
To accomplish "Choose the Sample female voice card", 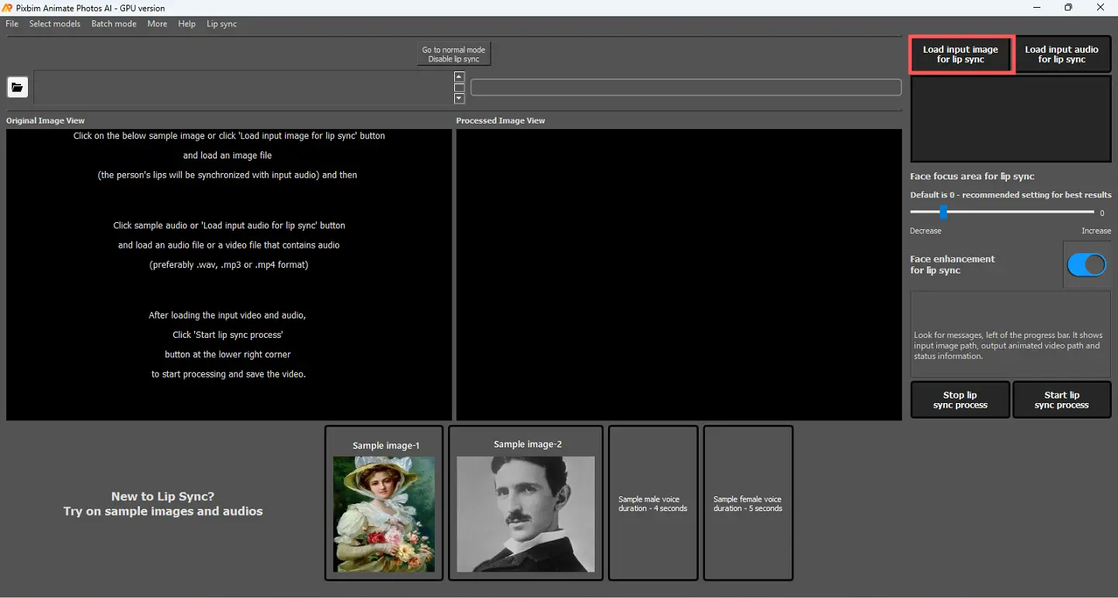I will 748,503.
